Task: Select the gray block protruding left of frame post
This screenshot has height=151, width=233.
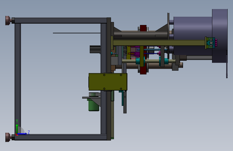Action: tap(95, 49)
